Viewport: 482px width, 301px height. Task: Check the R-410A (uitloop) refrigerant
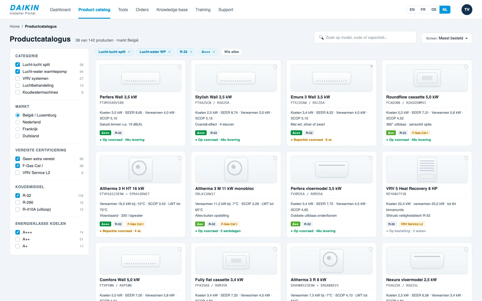click(x=17, y=209)
